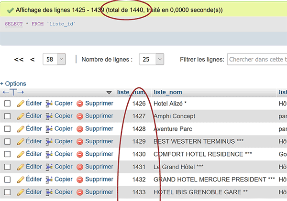This screenshot has width=287, height=201.
Task: Click the Éditer link for row 1432
Action: point(34,179)
